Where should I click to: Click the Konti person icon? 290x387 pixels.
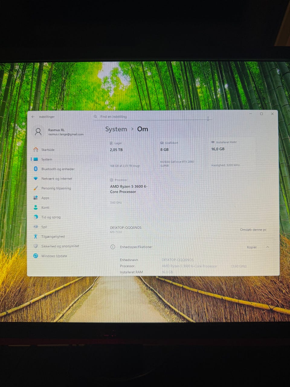click(36, 207)
